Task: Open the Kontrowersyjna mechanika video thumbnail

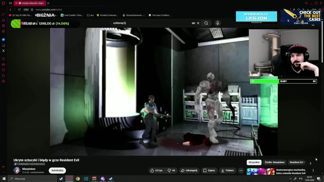Action: 260,172
